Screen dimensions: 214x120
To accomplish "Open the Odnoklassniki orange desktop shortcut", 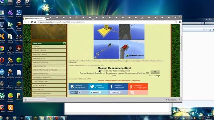I will 10,108.
